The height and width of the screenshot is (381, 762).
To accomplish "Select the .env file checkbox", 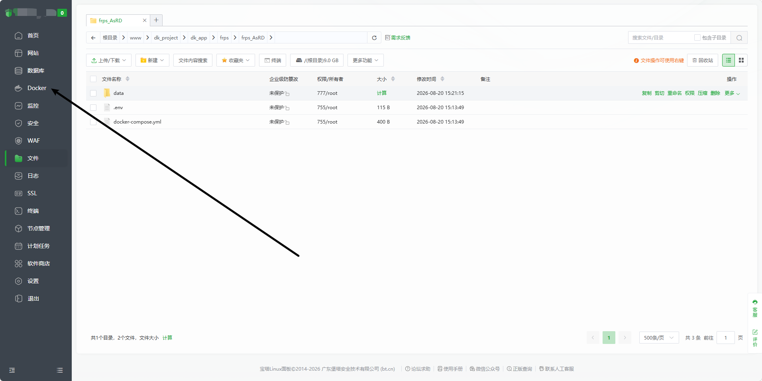I will coord(93,108).
